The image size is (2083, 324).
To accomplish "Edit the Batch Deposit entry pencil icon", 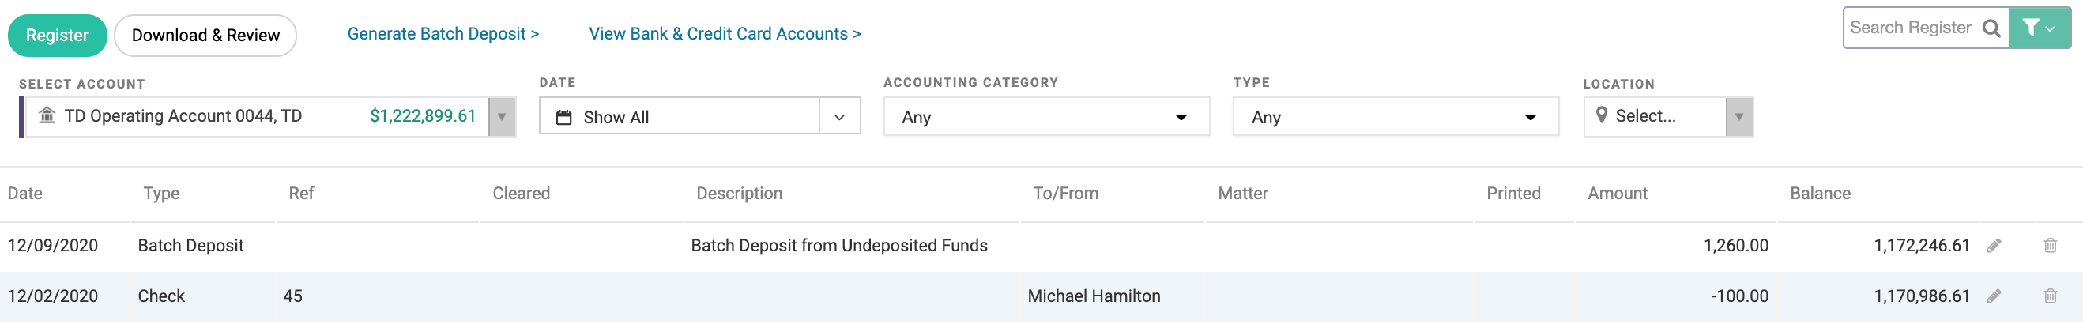I will 1994,246.
